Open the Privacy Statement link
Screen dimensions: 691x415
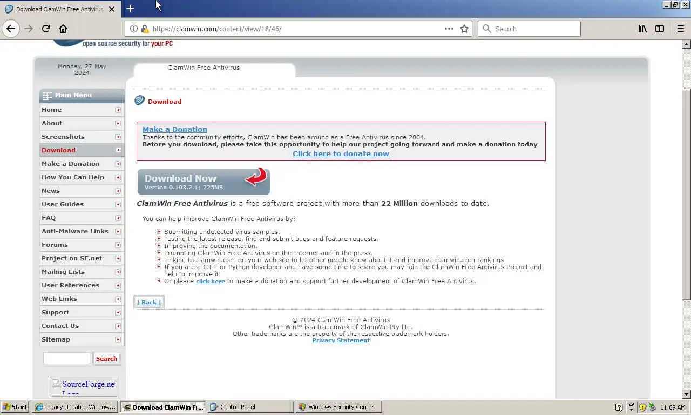[x=341, y=340]
